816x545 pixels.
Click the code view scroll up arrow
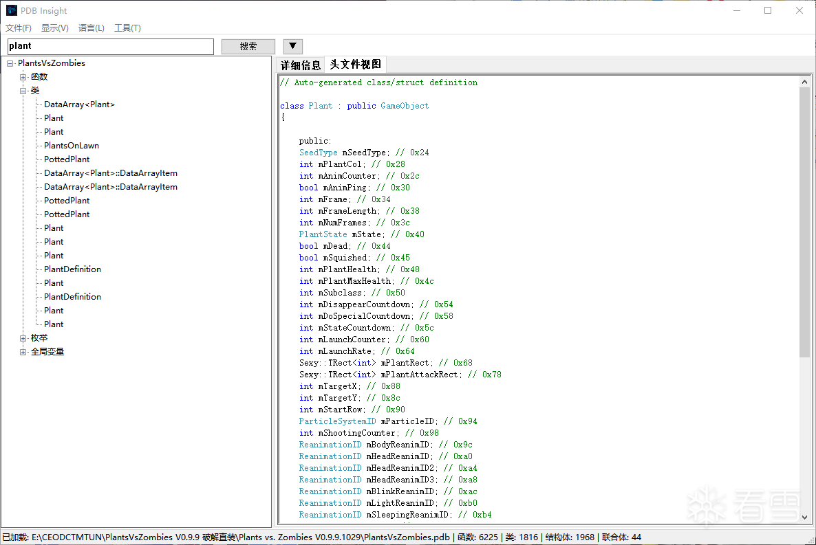[x=804, y=82]
